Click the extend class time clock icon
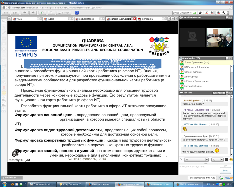 point(221,178)
